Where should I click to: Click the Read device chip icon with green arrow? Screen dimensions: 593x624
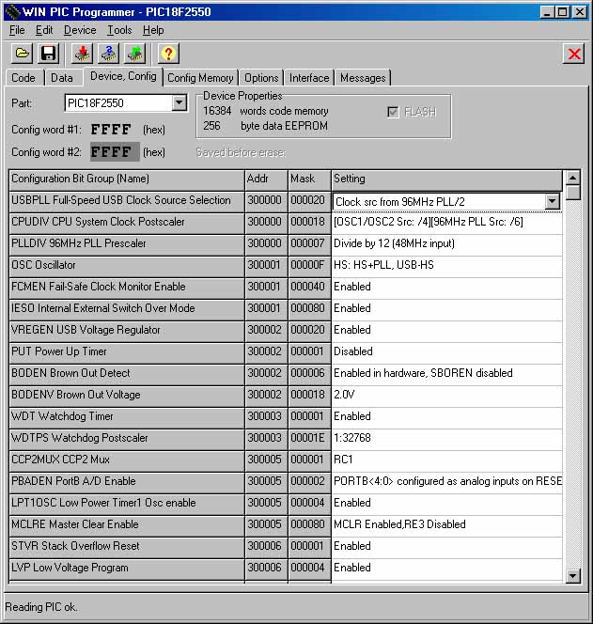point(134,54)
